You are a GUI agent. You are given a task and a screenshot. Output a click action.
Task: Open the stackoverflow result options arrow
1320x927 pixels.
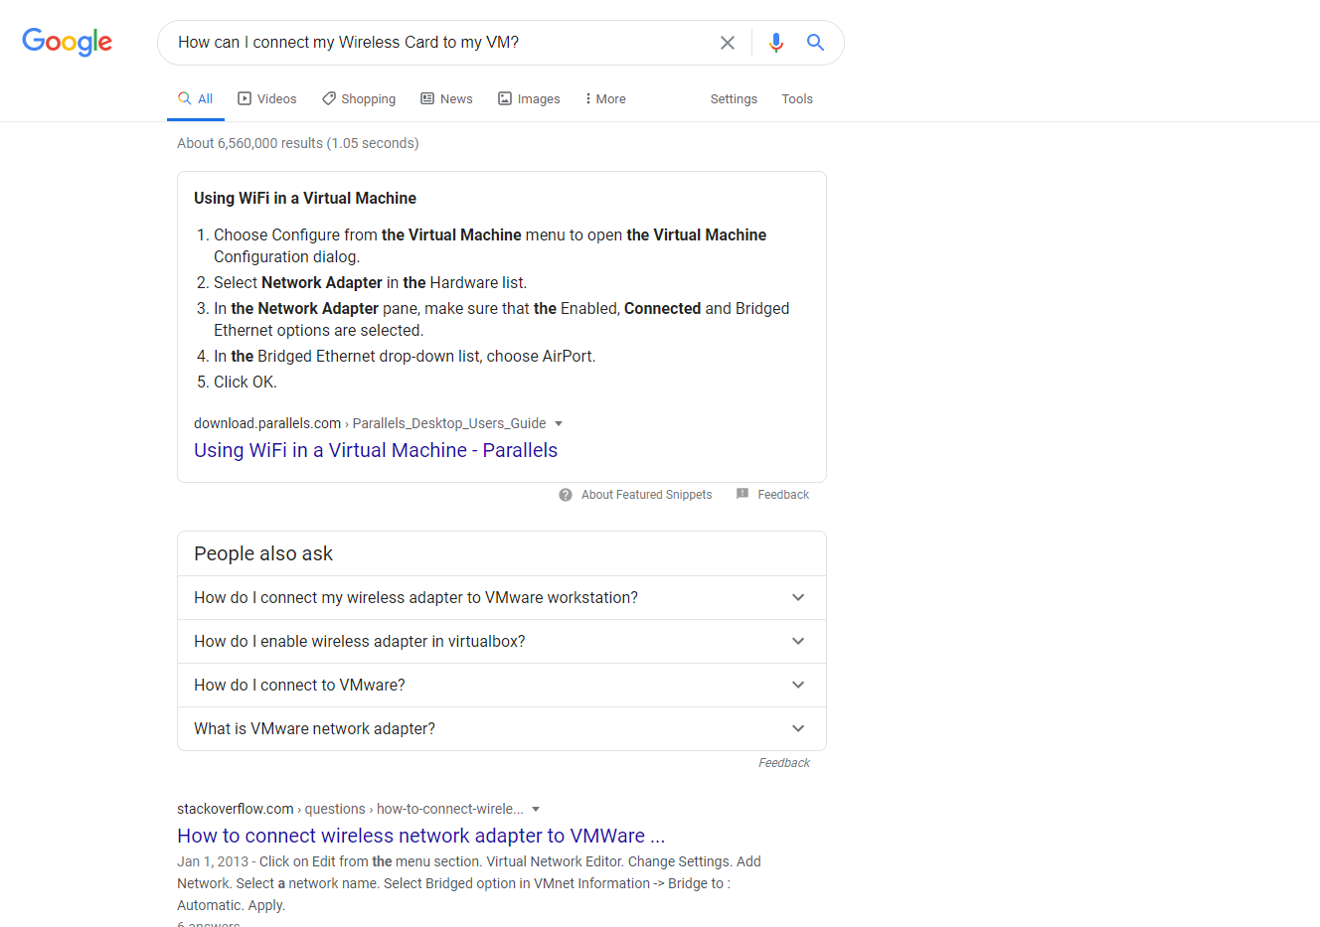coord(537,809)
